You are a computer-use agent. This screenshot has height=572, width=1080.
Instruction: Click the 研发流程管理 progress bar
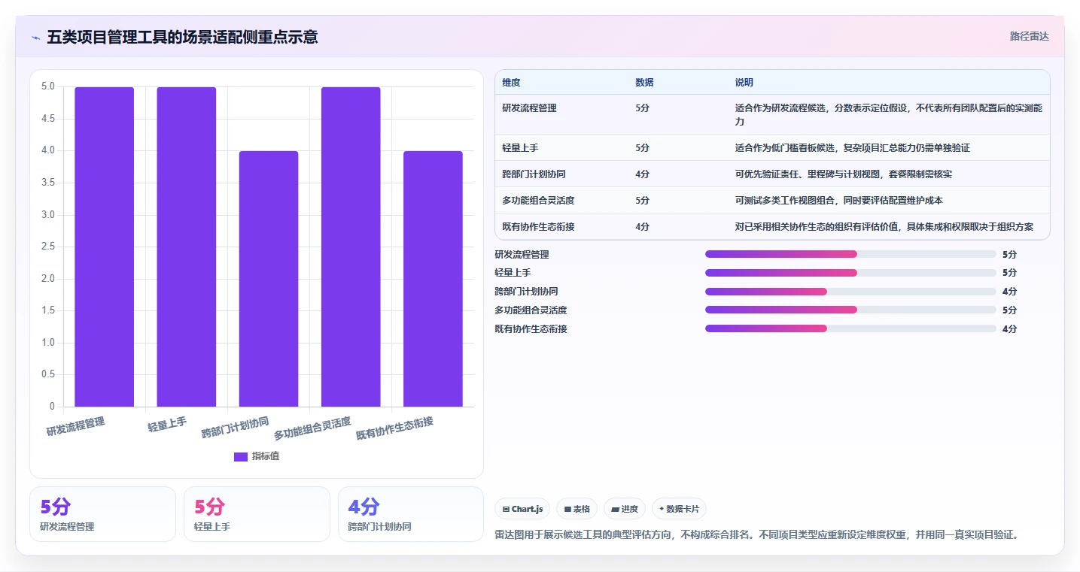(850, 254)
